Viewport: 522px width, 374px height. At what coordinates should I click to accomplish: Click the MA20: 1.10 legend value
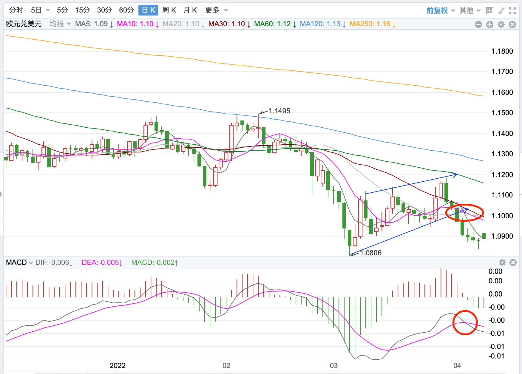coord(183,24)
